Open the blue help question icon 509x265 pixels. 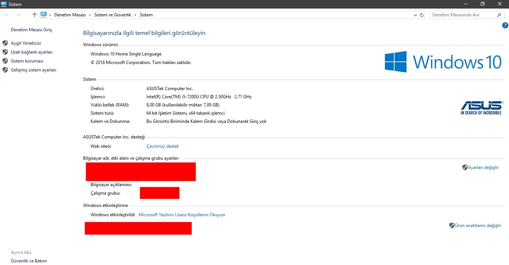coord(505,26)
